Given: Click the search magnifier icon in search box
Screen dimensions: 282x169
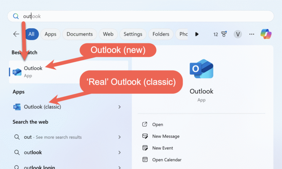Looking at the screenshot, I should click(16, 16).
